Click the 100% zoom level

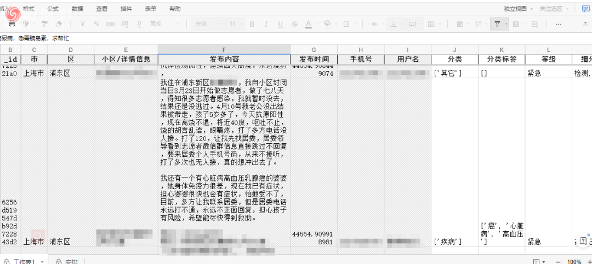(x=574, y=262)
